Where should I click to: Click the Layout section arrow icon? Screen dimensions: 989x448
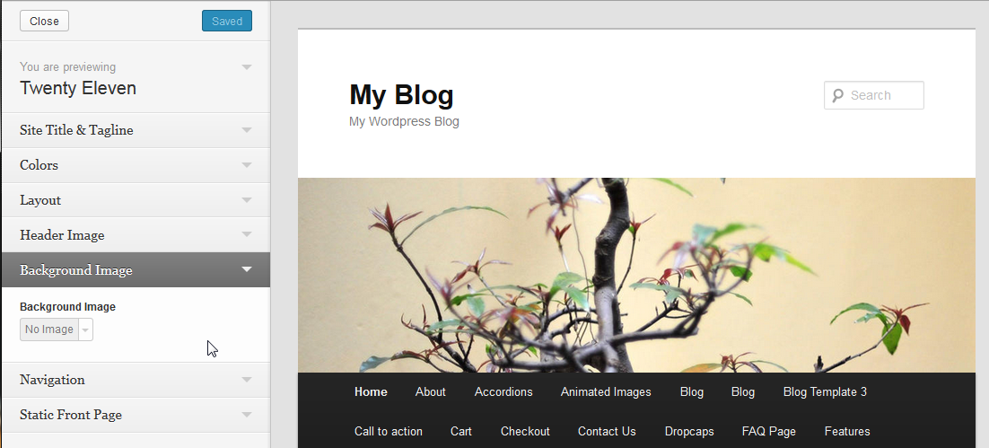247,200
